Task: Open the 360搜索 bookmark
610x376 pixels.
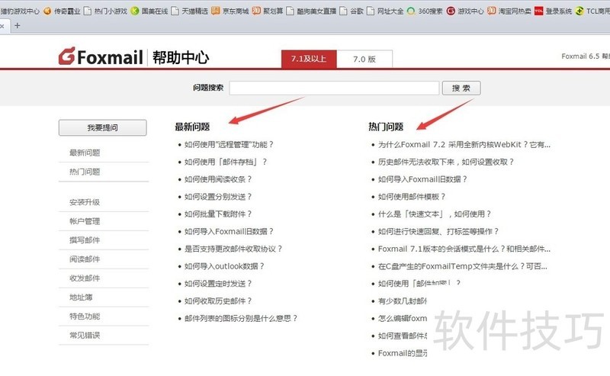Action: point(425,11)
